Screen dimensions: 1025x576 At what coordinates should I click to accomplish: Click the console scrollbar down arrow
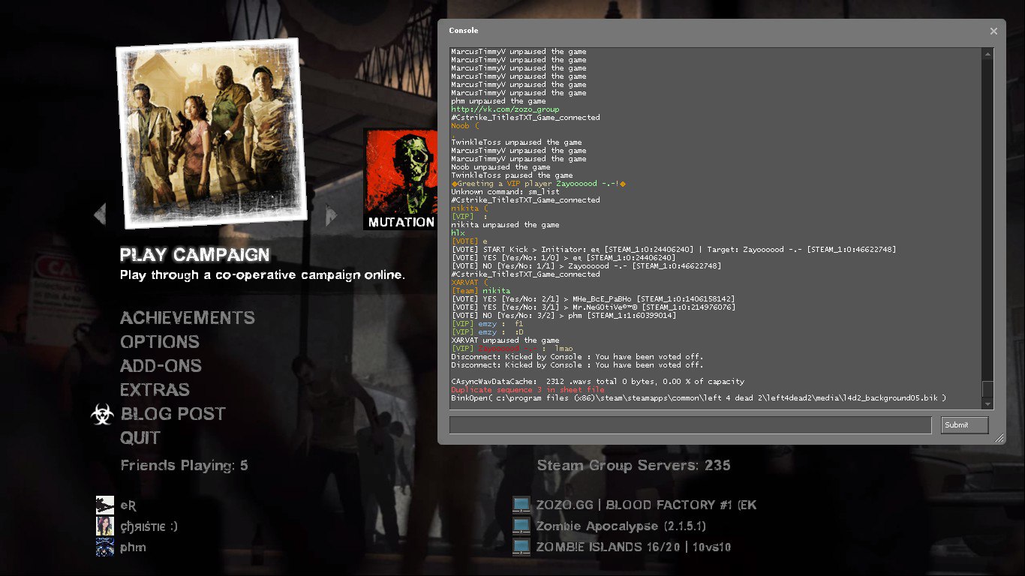pos(987,403)
